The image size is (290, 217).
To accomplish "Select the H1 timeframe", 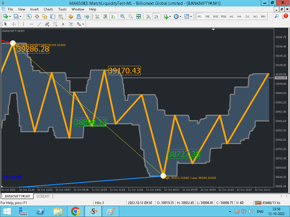I will (231, 16).
